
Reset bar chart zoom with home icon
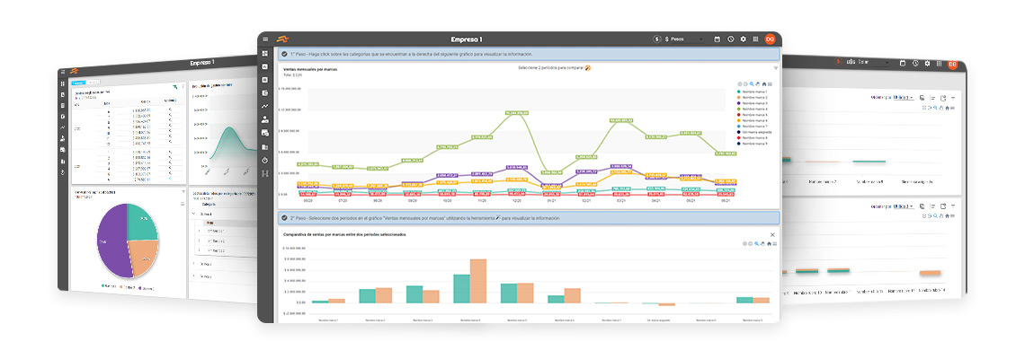(770, 244)
